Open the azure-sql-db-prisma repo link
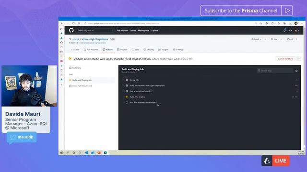 pyautogui.click(x=94, y=39)
